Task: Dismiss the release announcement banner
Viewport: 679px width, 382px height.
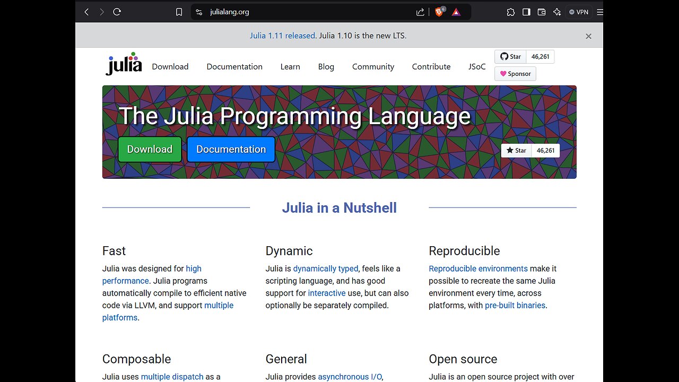Action: pyautogui.click(x=588, y=36)
